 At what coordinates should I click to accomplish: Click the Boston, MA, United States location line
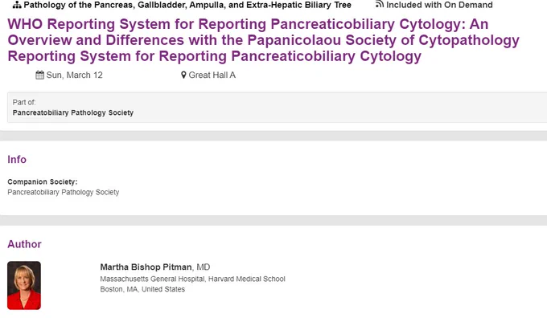pyautogui.click(x=142, y=289)
